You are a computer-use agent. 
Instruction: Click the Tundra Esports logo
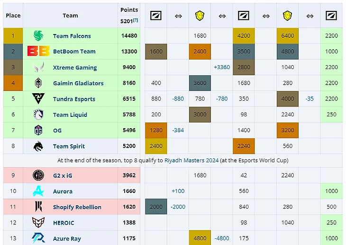pos(38,98)
